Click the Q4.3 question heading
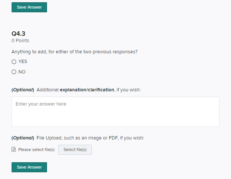The image size is (231, 179). [x=18, y=34]
